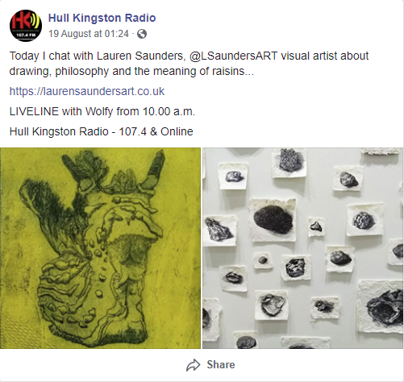Viewport: 404px width, 382px height.
Task: Follow the laurensaundersart.co.uk link
Action: click(x=87, y=91)
